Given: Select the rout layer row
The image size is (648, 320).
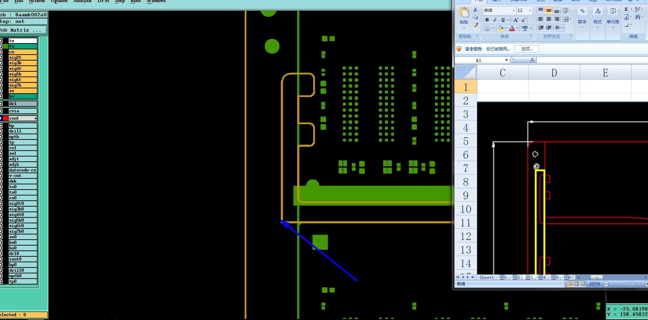Looking at the screenshot, I should (x=23, y=118).
